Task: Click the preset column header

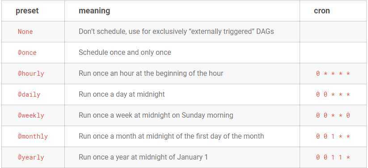Action: click(x=27, y=11)
